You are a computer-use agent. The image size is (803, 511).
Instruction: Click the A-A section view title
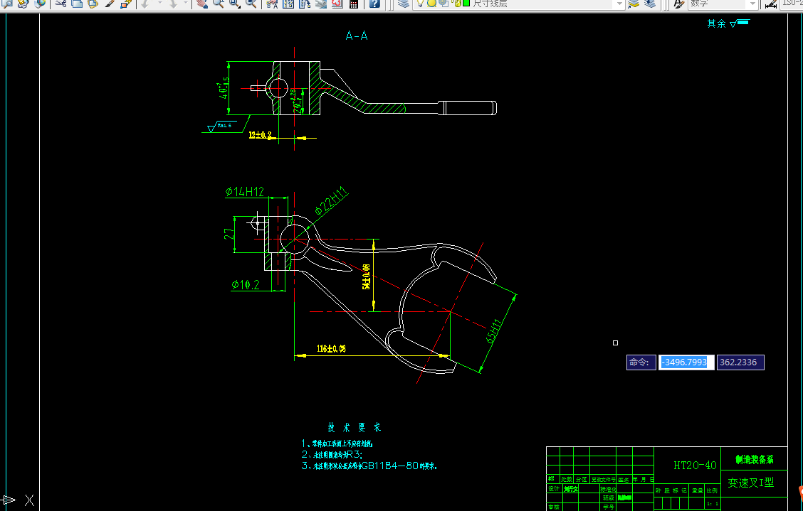pyautogui.click(x=357, y=36)
